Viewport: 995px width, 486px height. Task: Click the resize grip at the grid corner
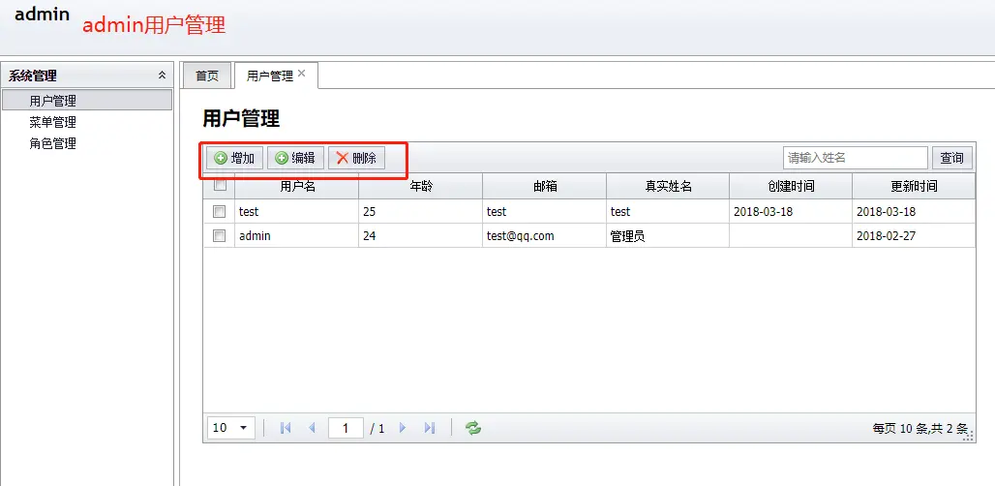tap(968, 436)
